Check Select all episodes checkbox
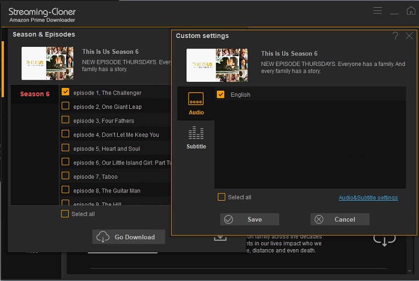 pos(65,214)
